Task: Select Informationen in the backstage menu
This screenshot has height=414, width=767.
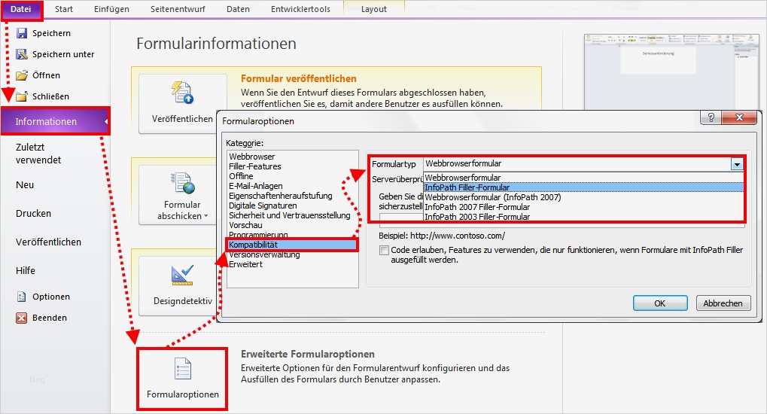Action: tap(55, 121)
